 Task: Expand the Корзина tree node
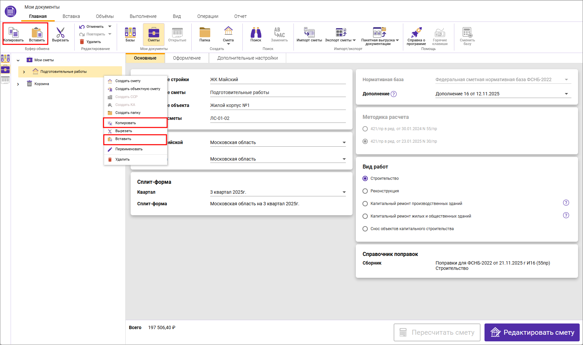tap(18, 84)
